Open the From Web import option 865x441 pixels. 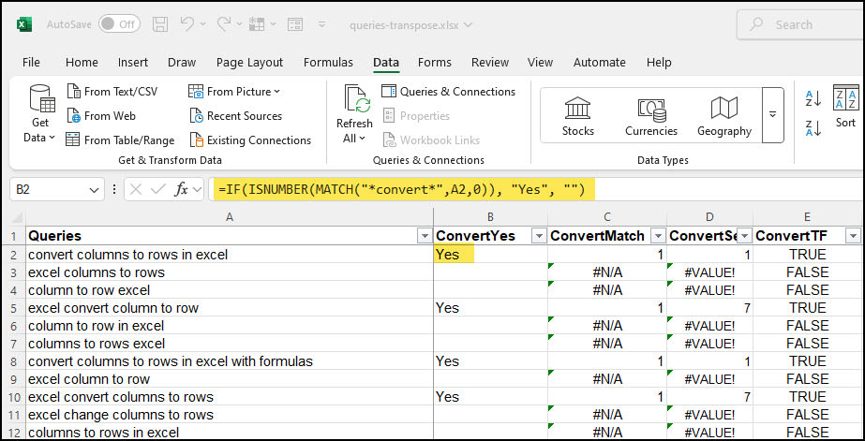tap(101, 116)
